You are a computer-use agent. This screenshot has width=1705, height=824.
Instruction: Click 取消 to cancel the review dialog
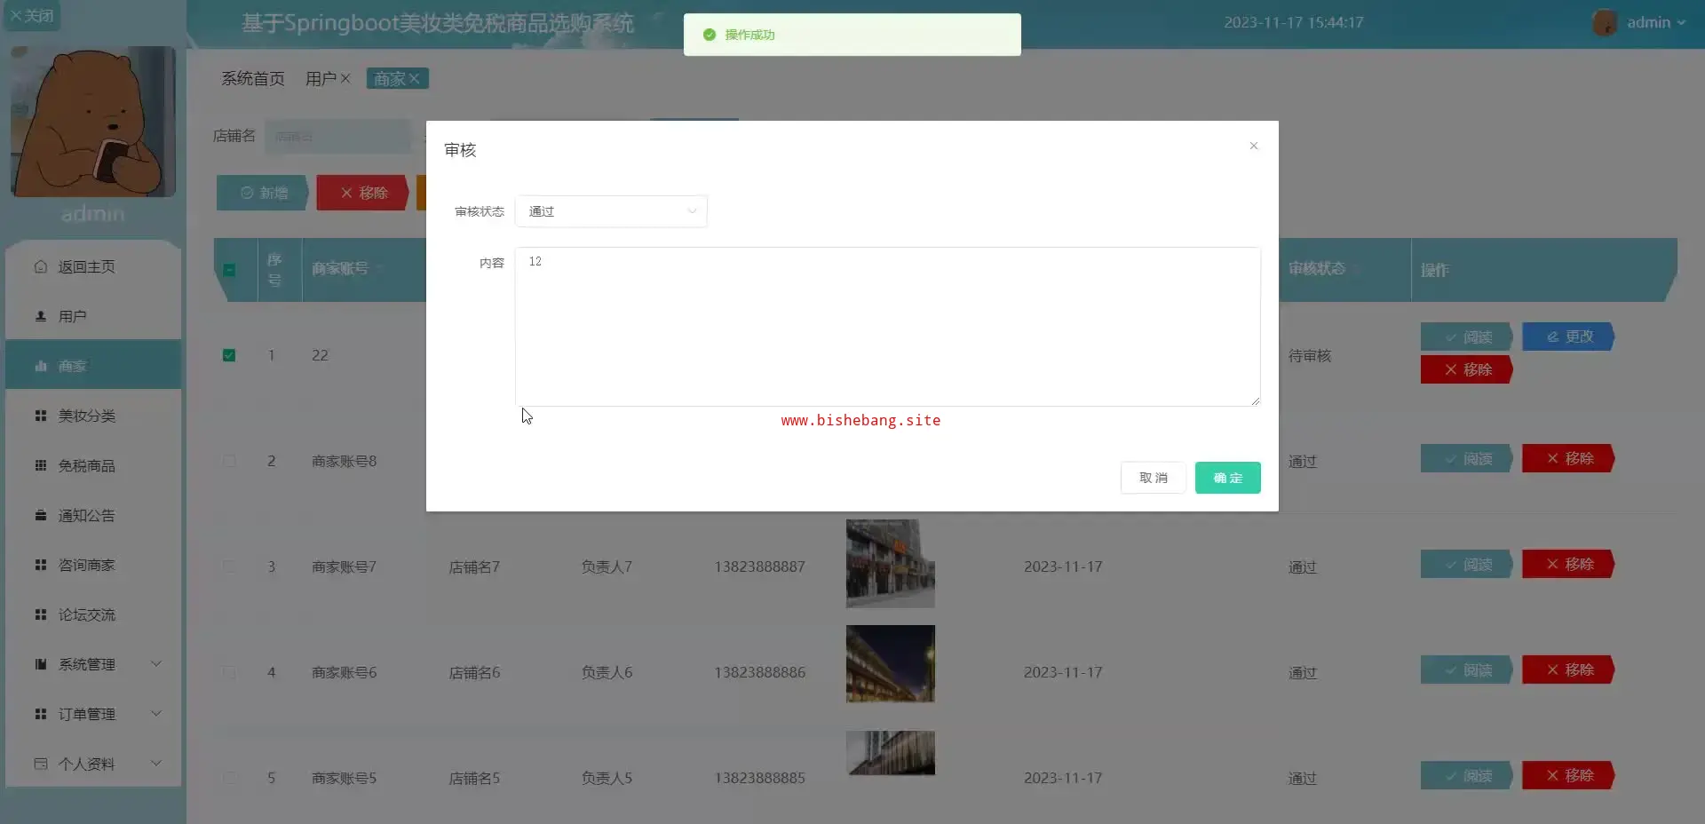point(1154,478)
